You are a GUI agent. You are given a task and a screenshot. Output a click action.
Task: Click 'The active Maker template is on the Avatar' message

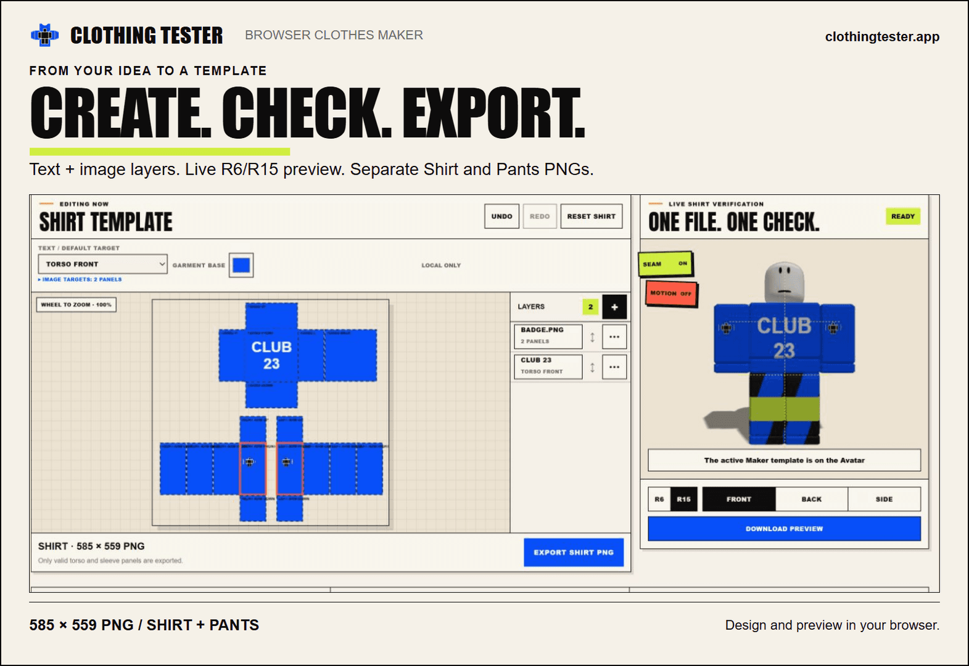pos(784,460)
